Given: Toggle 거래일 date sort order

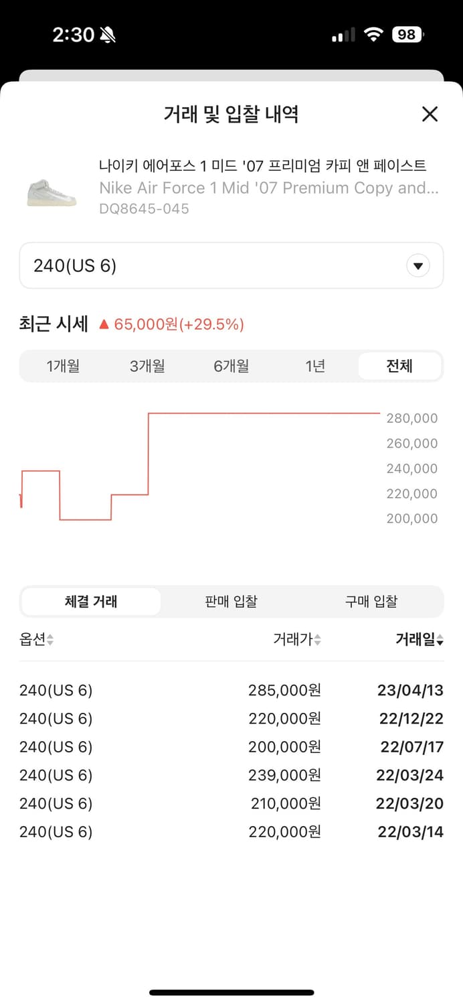Looking at the screenshot, I should [x=418, y=639].
